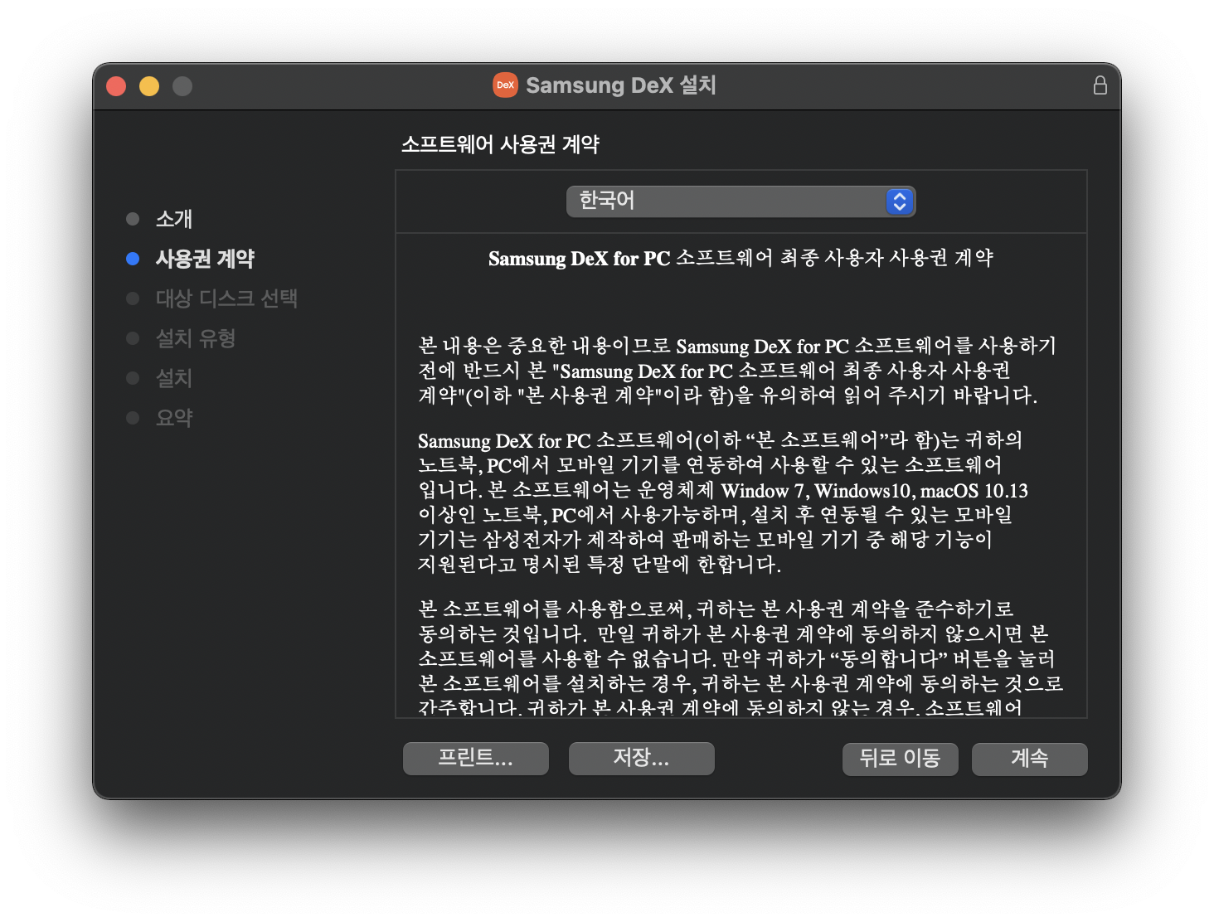Click the blue stepper arrows on language selector

pos(900,201)
